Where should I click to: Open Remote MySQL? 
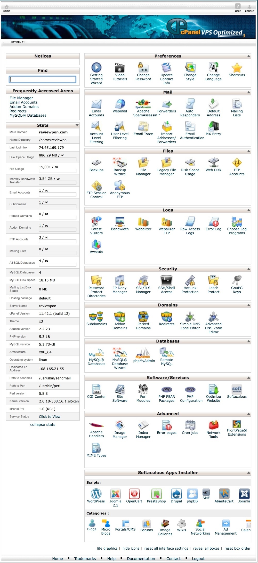[x=167, y=352]
